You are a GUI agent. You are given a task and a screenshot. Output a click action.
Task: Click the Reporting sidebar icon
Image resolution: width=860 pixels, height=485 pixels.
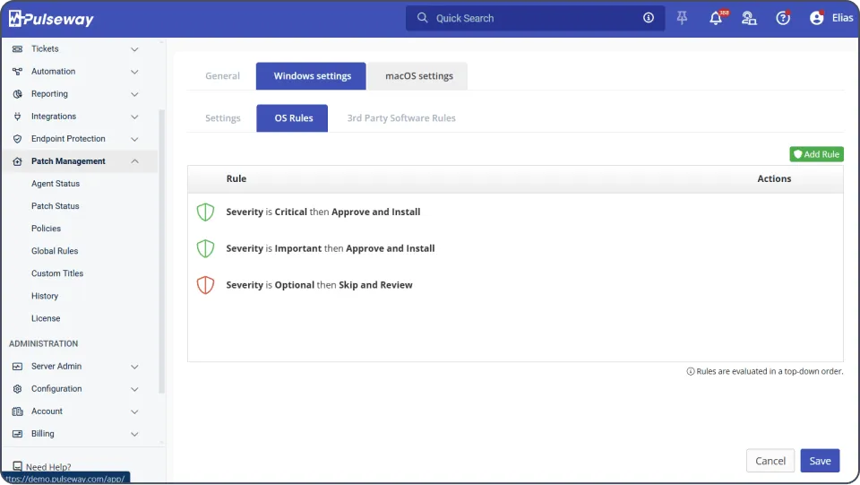[18, 94]
